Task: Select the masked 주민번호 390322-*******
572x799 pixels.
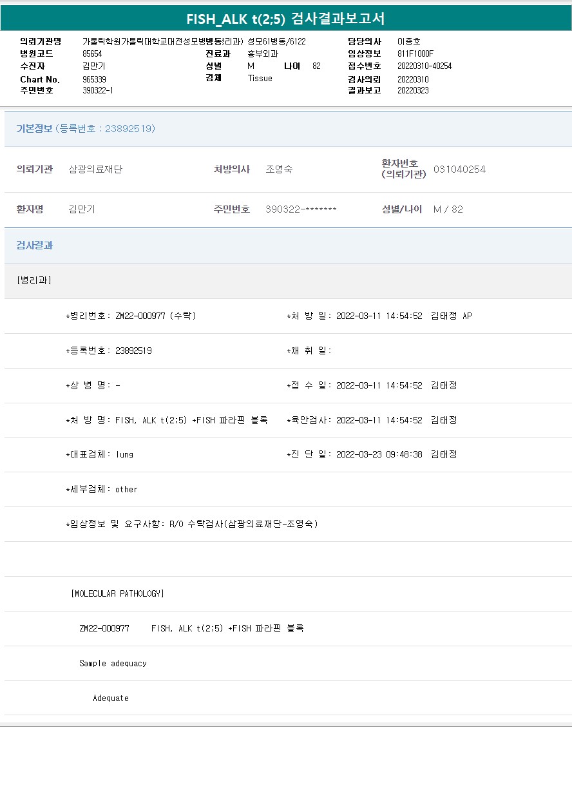Action: [301, 209]
